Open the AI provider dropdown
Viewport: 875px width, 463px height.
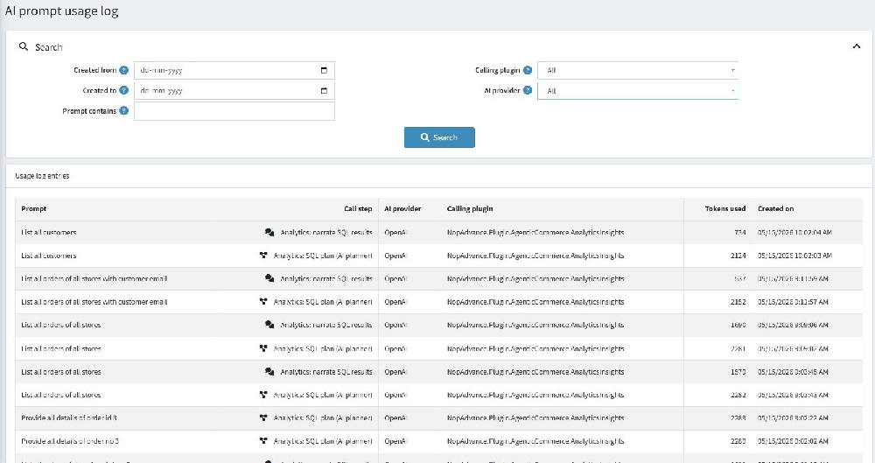(638, 90)
